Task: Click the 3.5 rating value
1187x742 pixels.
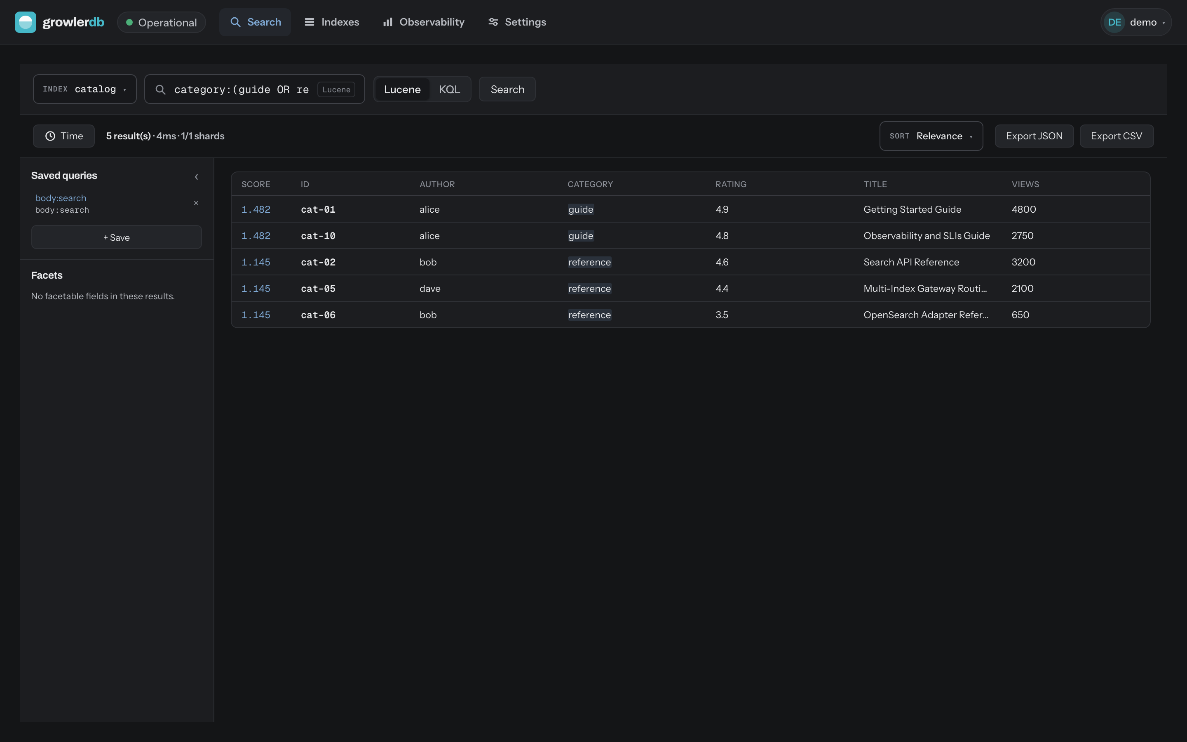Action: (x=722, y=315)
